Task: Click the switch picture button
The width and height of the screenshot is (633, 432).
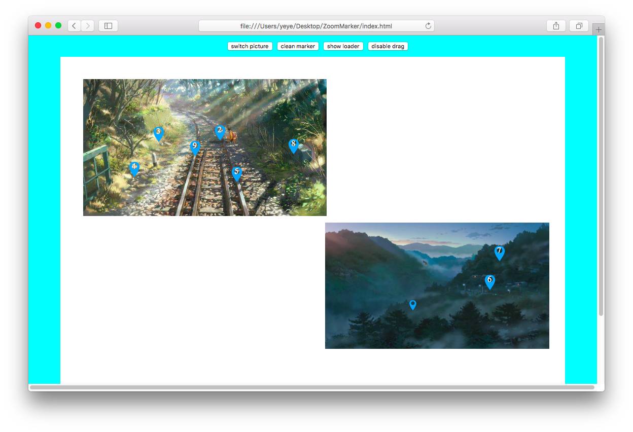Action: pos(250,46)
